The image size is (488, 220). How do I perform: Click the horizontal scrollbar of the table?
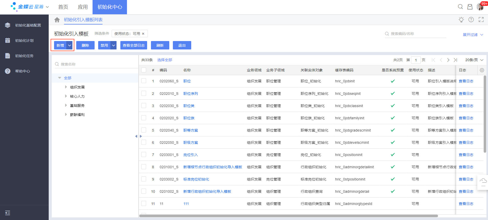coord(288,216)
